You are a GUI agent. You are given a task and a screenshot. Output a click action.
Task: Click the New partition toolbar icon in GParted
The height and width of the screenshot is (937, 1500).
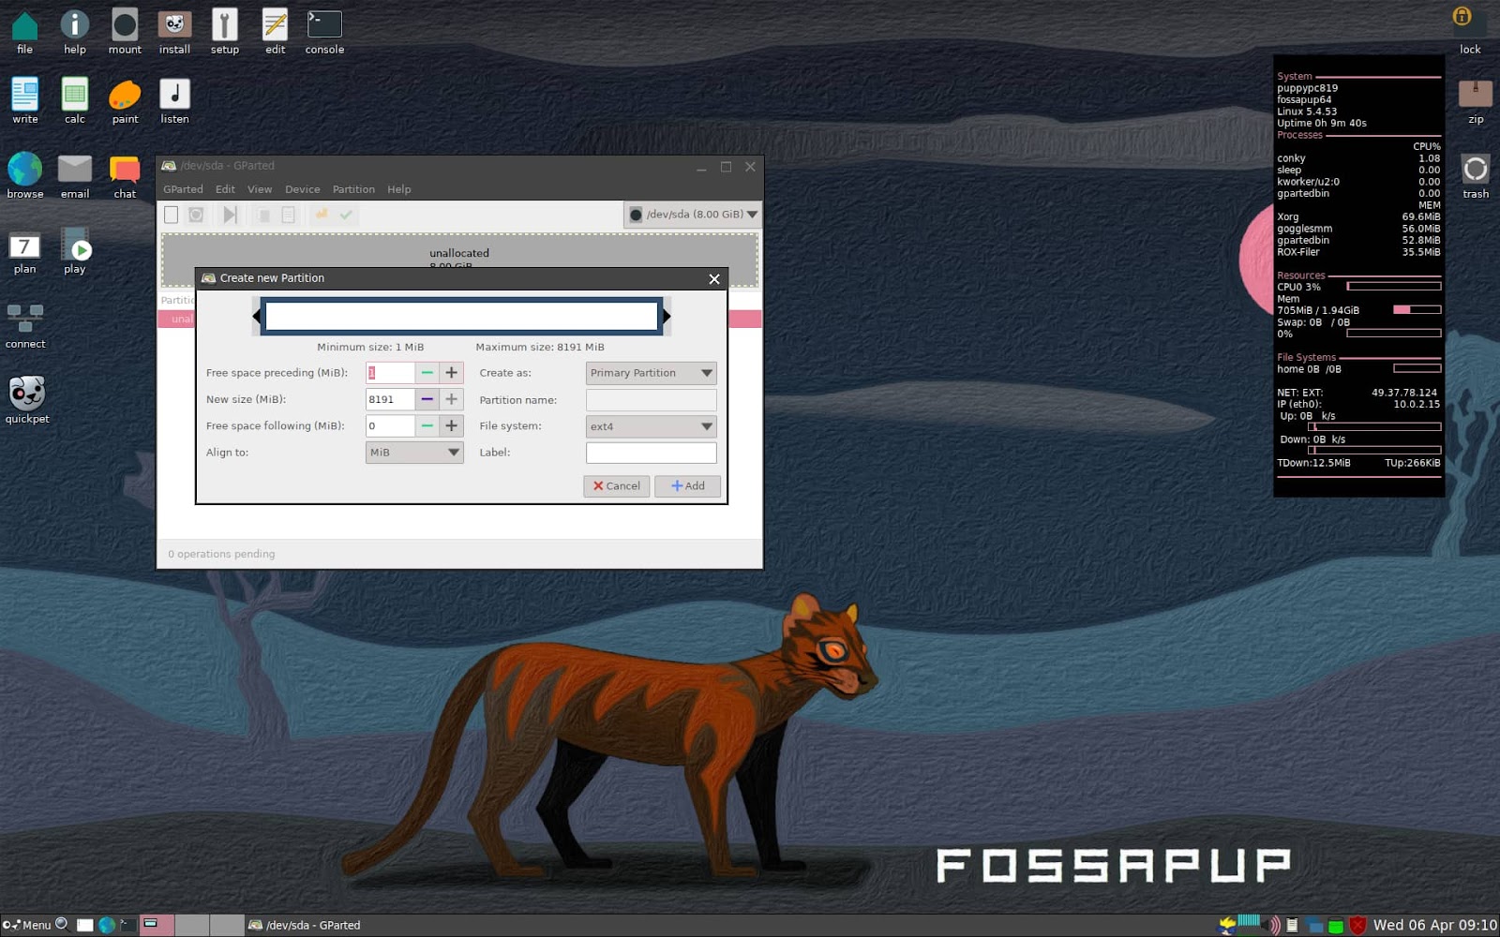tap(171, 215)
